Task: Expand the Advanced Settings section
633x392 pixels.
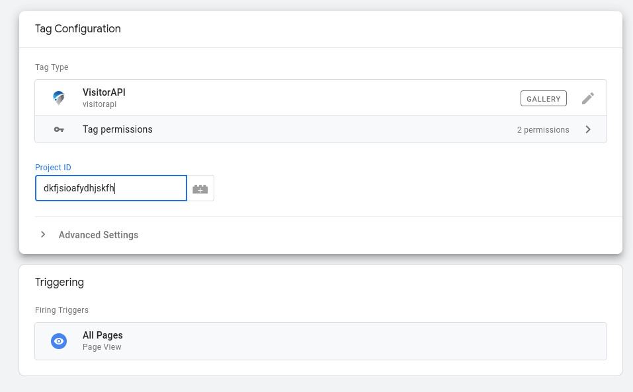Action: (x=42, y=234)
